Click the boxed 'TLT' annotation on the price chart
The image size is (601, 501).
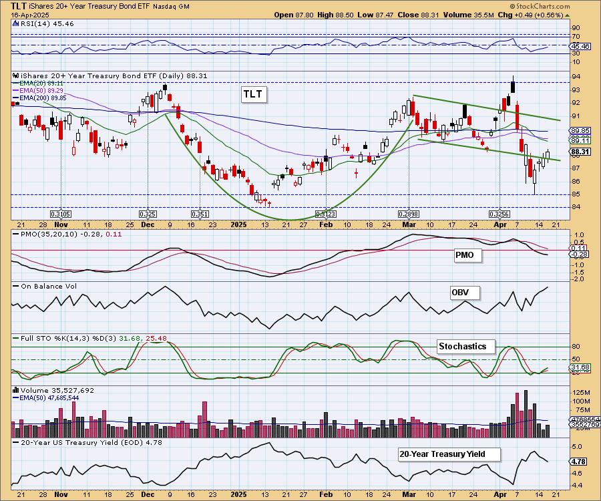253,94
